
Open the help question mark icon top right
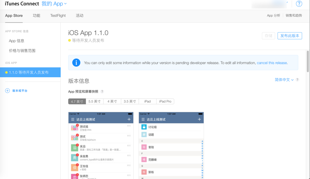pyautogui.click(x=299, y=4)
